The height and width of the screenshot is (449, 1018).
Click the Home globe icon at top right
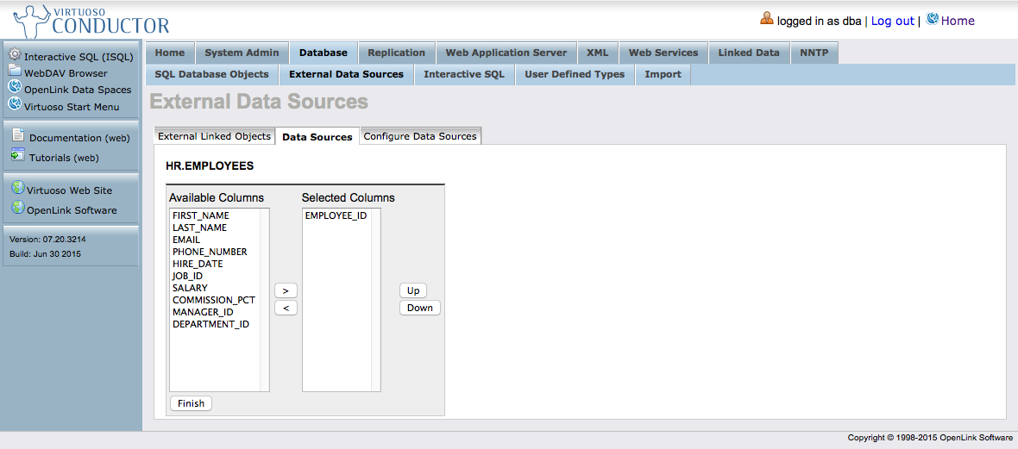[932, 19]
